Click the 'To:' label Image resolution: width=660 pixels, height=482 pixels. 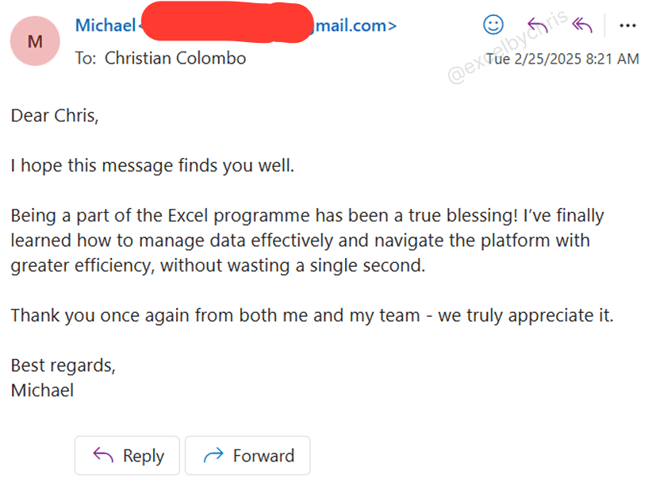point(85,58)
